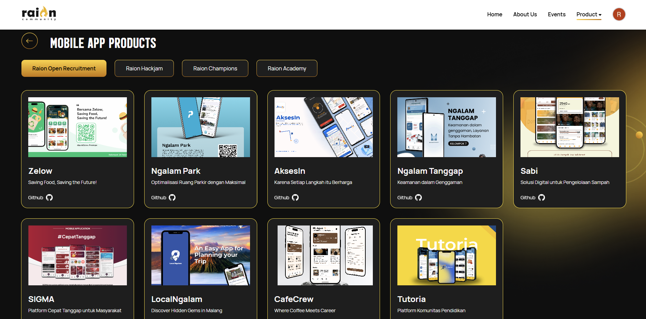646x319 pixels.
Task: Click 'Keamanan dalam Genggaman' description
Action: point(430,182)
